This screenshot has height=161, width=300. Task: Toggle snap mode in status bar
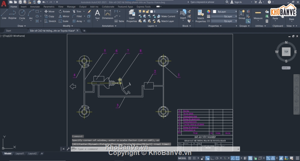(194, 158)
